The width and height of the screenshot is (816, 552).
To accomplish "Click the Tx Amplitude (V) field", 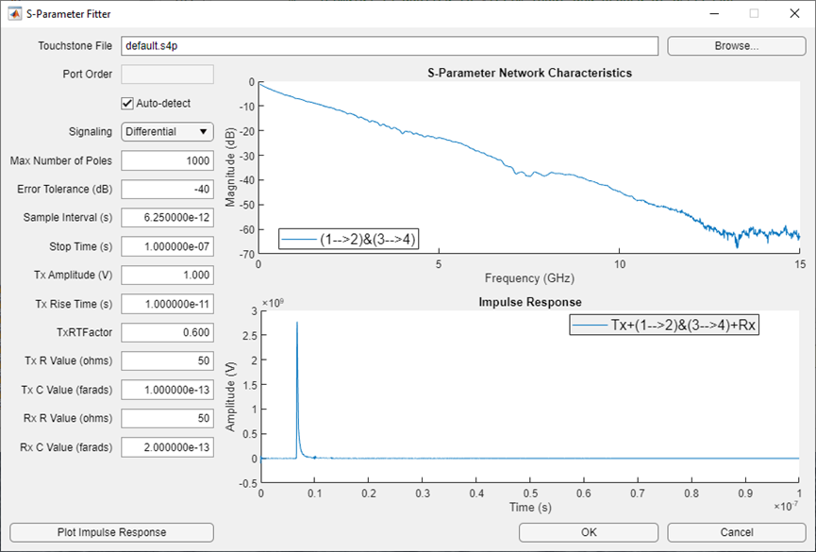I will 167,275.
